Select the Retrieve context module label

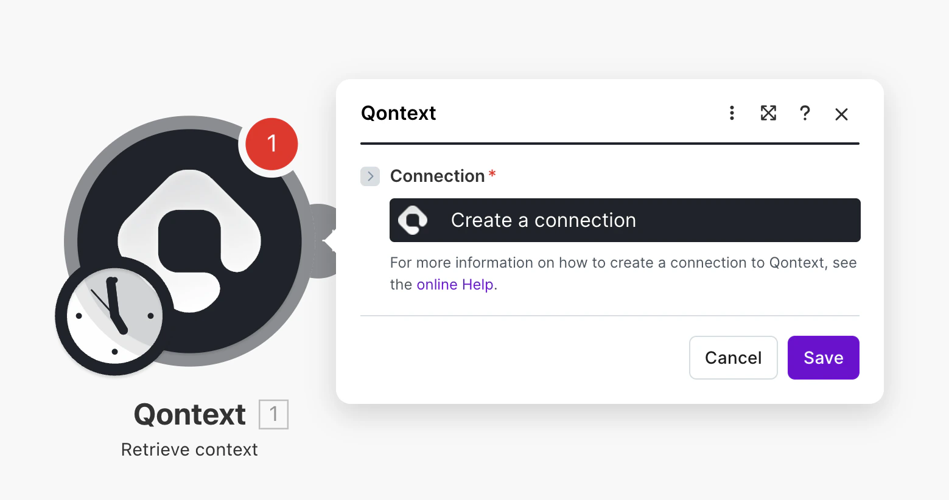click(189, 450)
